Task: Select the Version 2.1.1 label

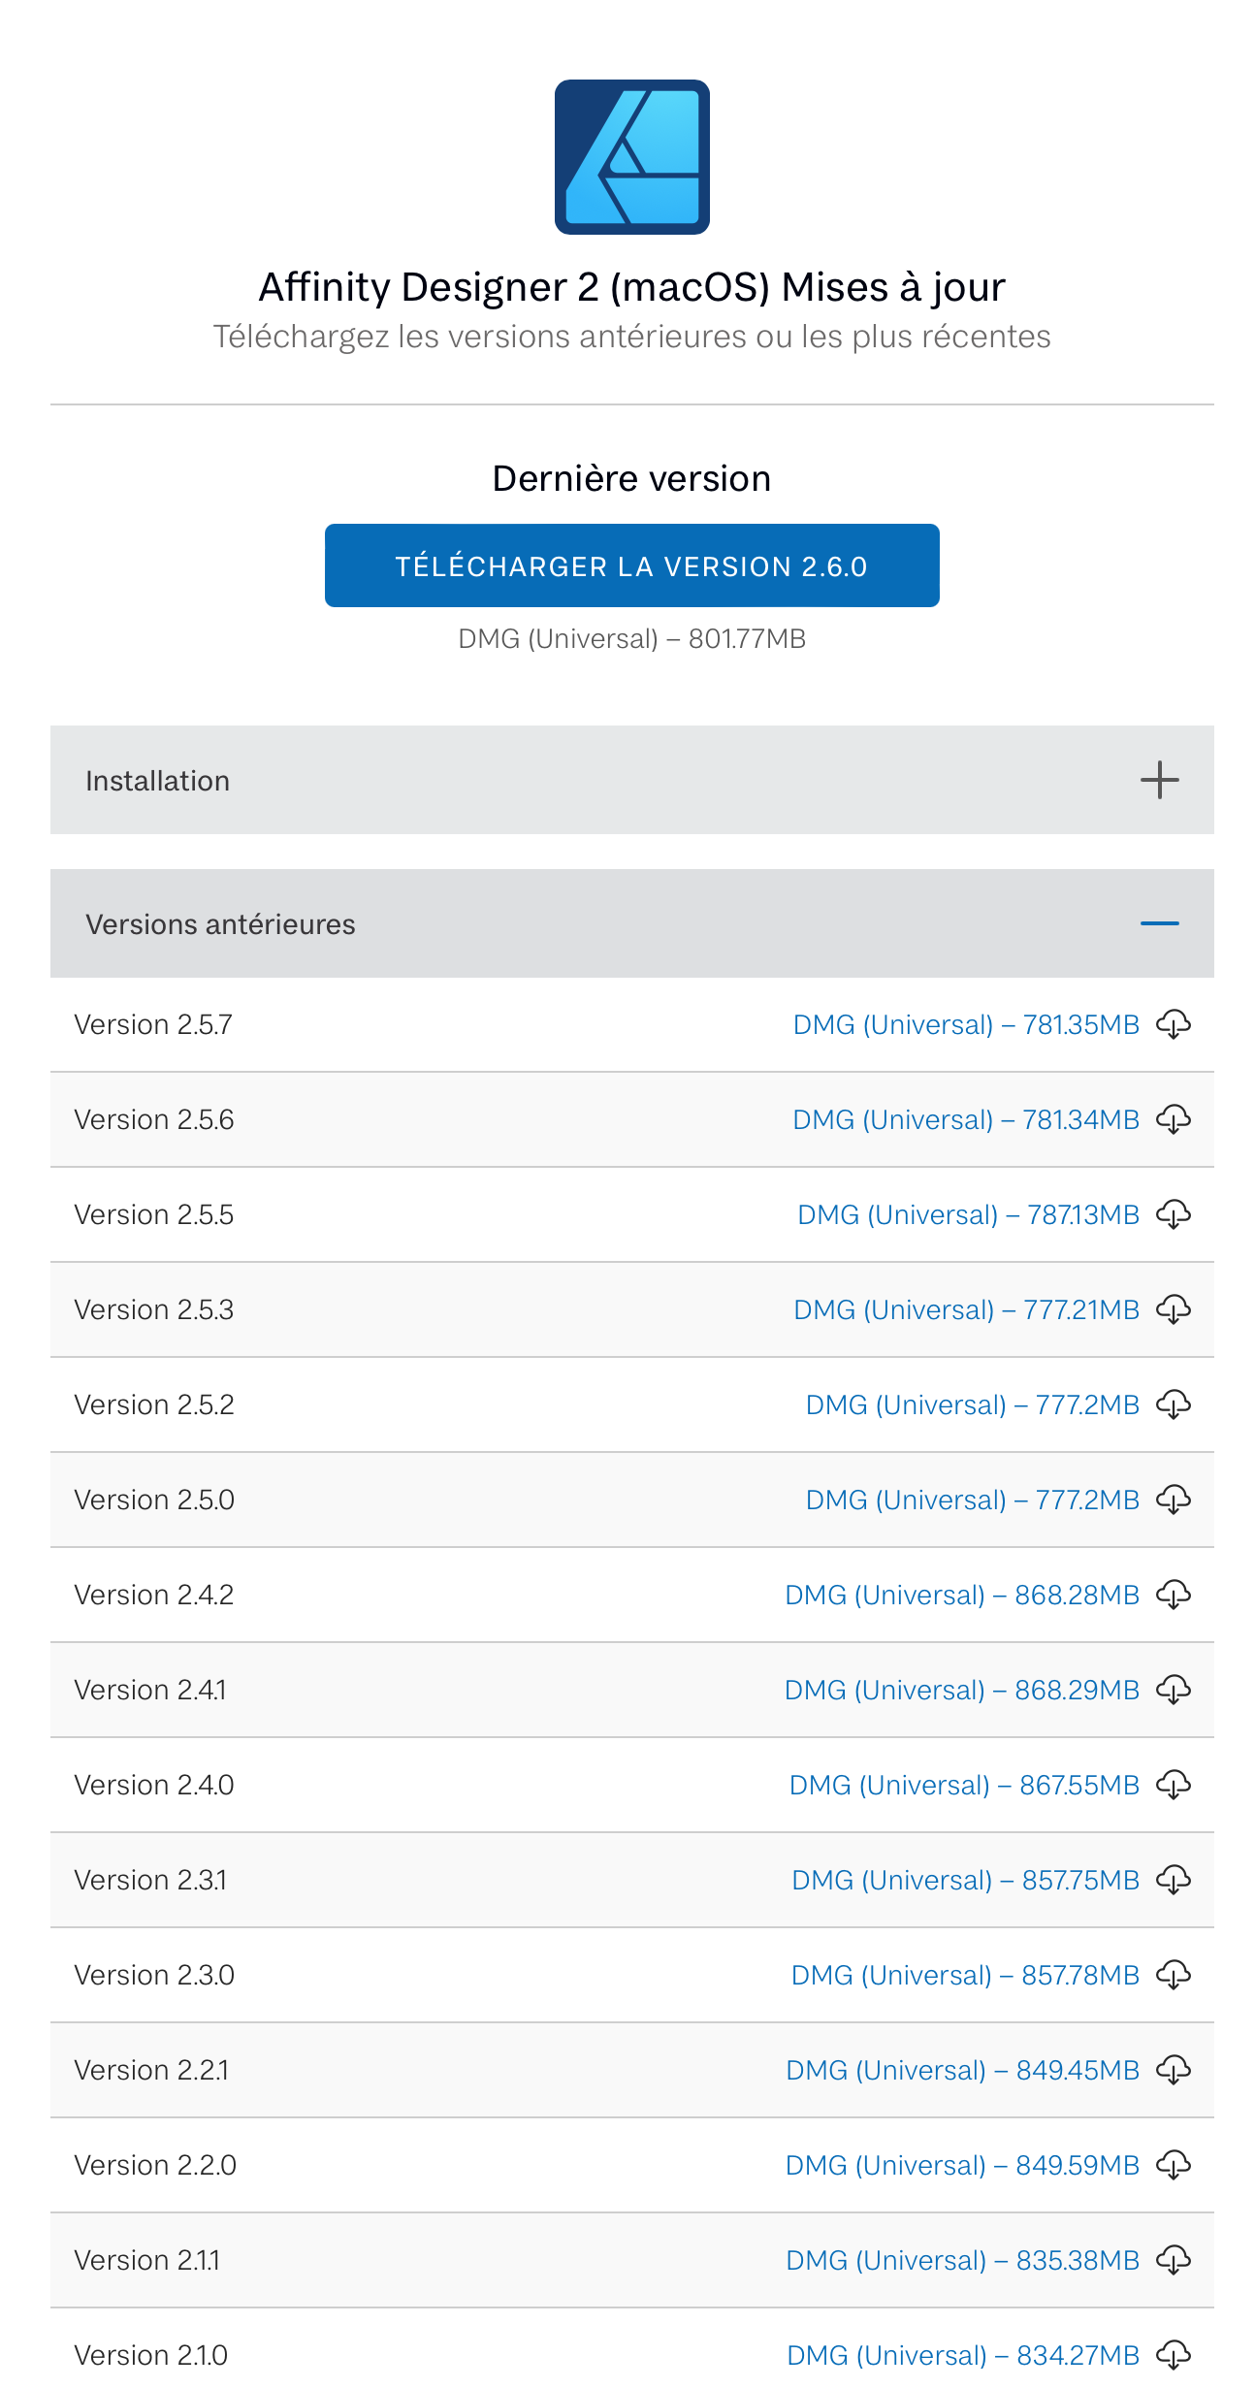Action: coord(147,2260)
